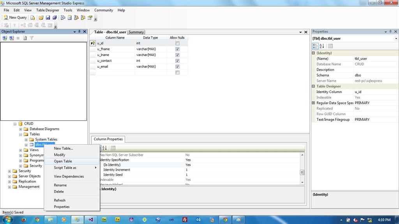
Task: Click the New Query toolbar button
Action: 15,18
